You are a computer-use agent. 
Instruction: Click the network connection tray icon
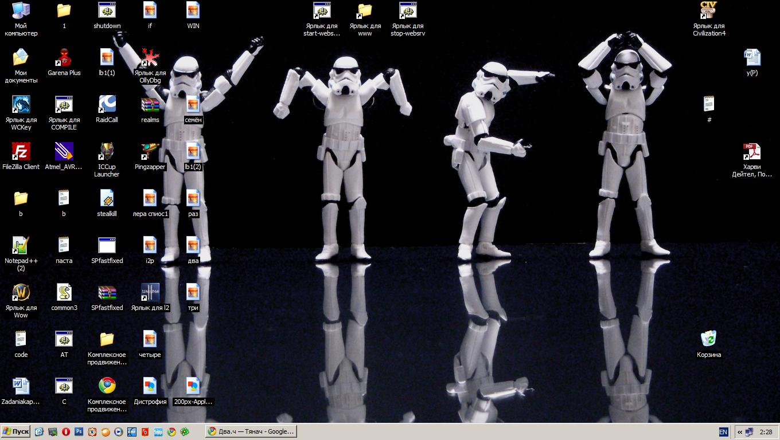(749, 432)
